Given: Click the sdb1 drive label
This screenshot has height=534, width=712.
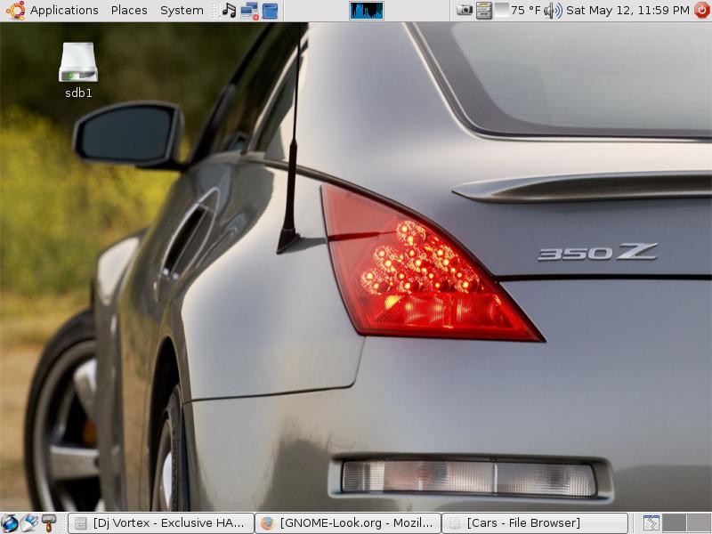Looking at the screenshot, I should pyautogui.click(x=78, y=93).
